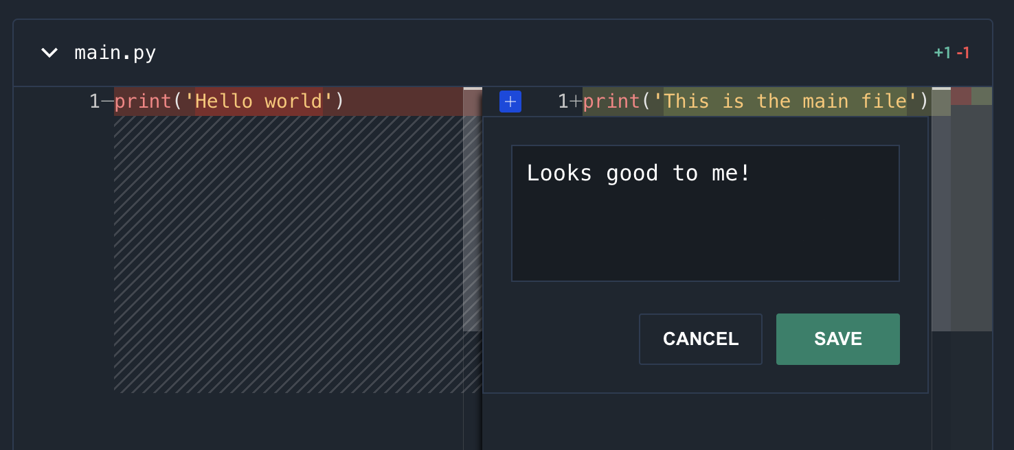This screenshot has width=1014, height=450.
Task: Click the green +1 additions count
Action: pos(942,53)
